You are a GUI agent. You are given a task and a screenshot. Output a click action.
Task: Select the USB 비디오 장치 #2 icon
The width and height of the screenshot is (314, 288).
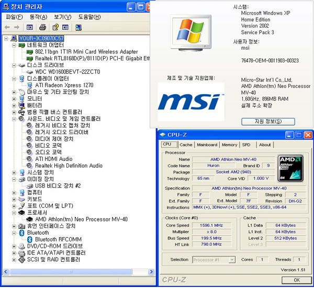pyautogui.click(x=30, y=186)
